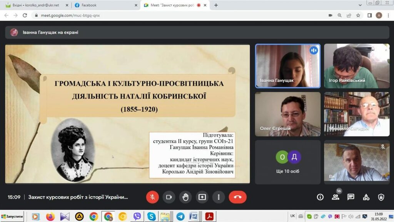Viewport: 394px width, 222px height.
Task: Show the participants list with 16 people
Action: point(336,197)
